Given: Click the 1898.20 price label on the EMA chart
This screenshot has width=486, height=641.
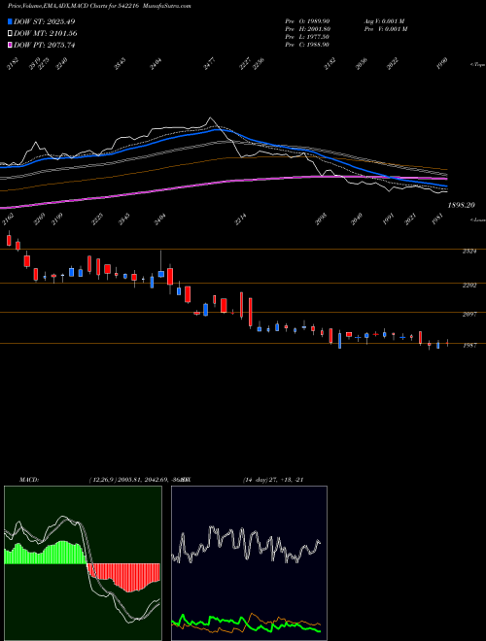Looking at the screenshot, I should (461, 205).
